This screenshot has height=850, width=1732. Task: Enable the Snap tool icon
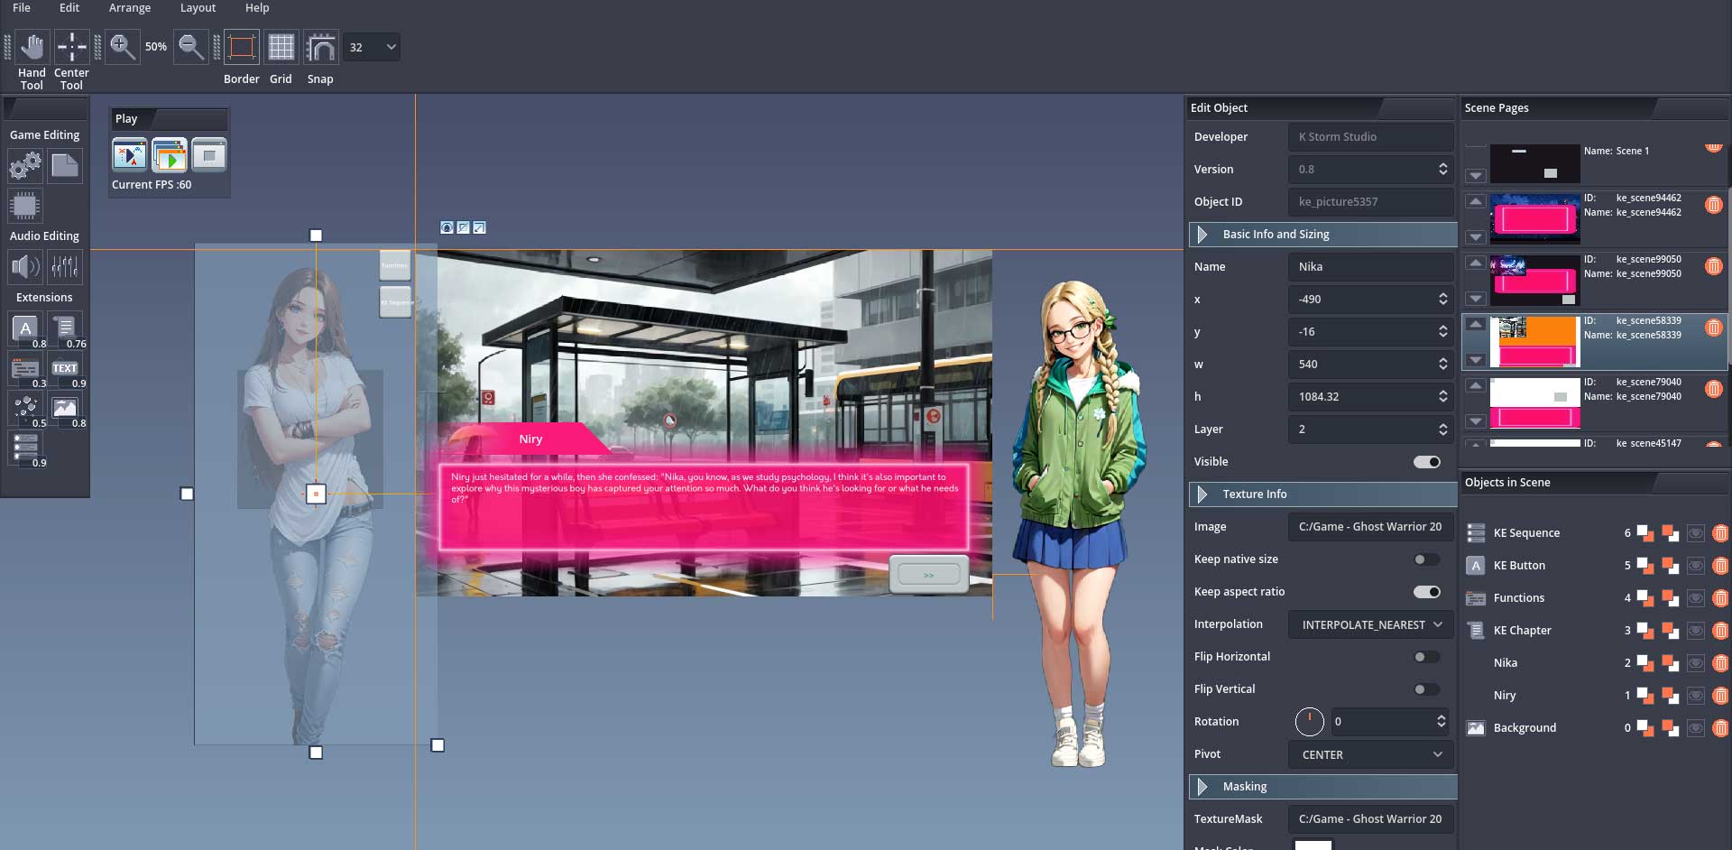(x=320, y=47)
